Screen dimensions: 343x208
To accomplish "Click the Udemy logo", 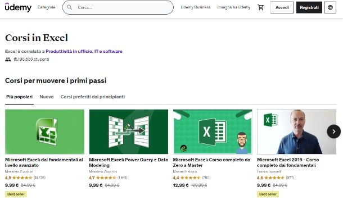I will tap(18, 7).
